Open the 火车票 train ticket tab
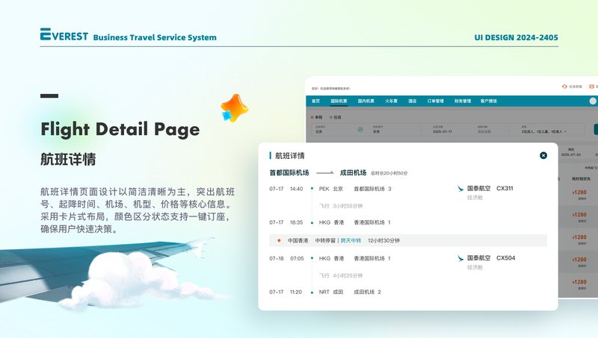Image resolution: width=598 pixels, height=338 pixels. [391, 101]
